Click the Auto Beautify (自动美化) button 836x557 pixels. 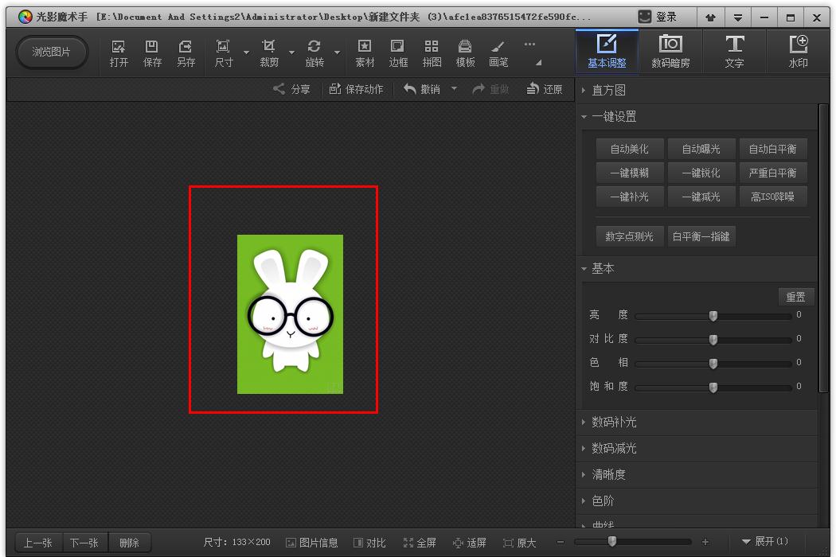point(629,149)
